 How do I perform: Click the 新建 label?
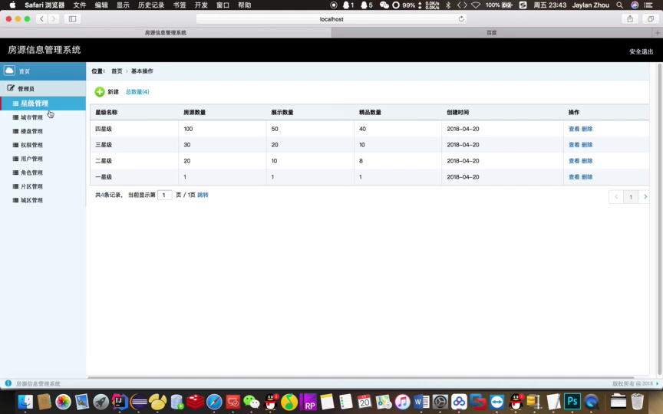[113, 92]
